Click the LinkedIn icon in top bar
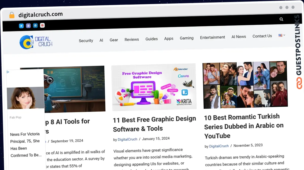Screen dimensions: 304x170 35,25
